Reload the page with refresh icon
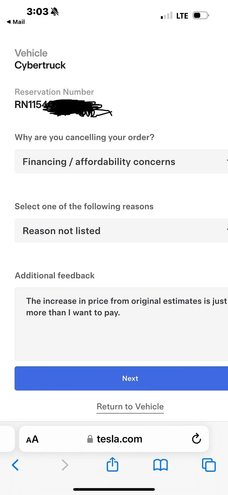Screen dimensions: 228x495 [196, 439]
